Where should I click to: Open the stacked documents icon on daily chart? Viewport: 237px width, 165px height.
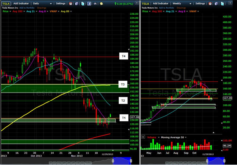77,4
